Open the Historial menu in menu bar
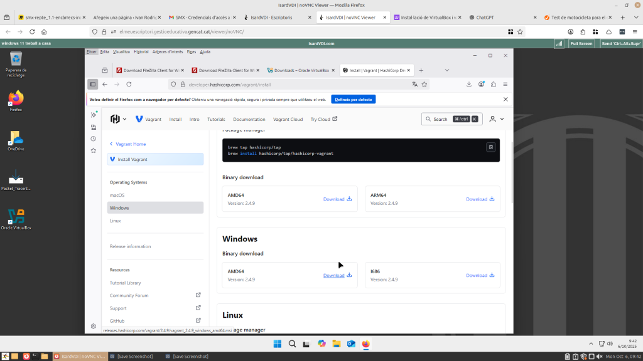Image resolution: width=643 pixels, height=361 pixels. pyautogui.click(x=141, y=52)
